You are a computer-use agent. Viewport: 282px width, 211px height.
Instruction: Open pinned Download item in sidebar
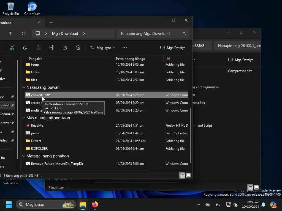coord(7,105)
